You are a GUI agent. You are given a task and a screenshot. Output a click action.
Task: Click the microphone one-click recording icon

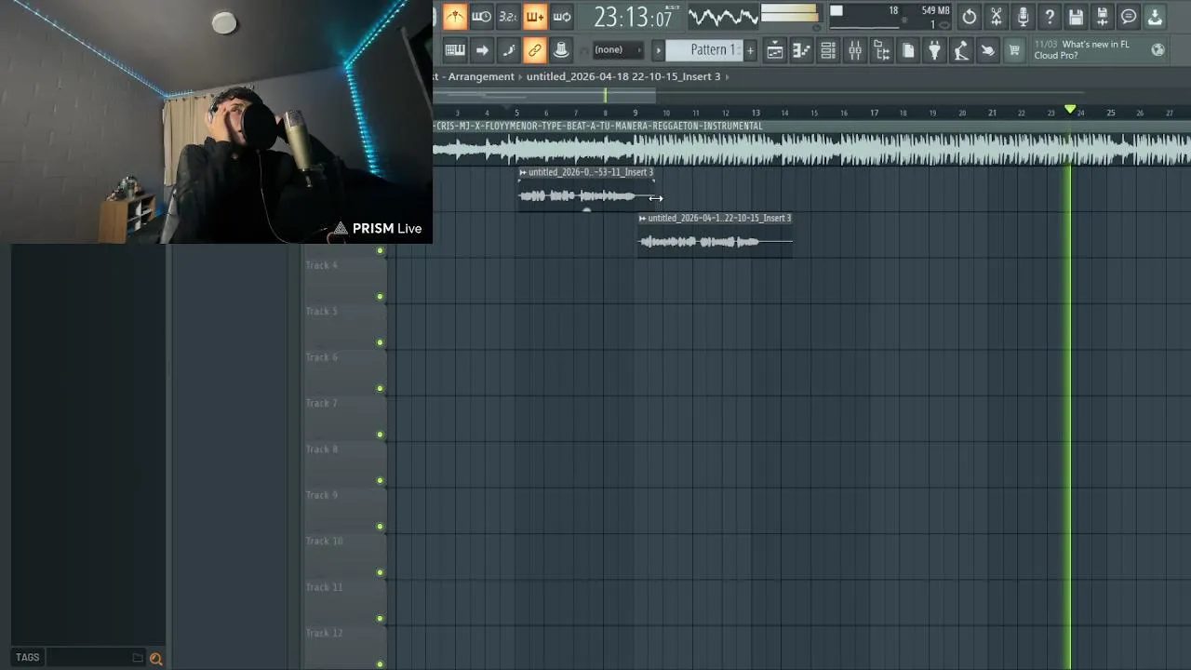point(1023,17)
